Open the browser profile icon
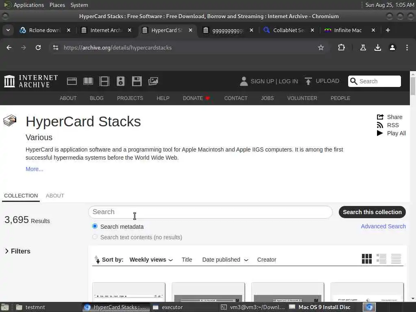This screenshot has height=312, width=416. [x=392, y=48]
